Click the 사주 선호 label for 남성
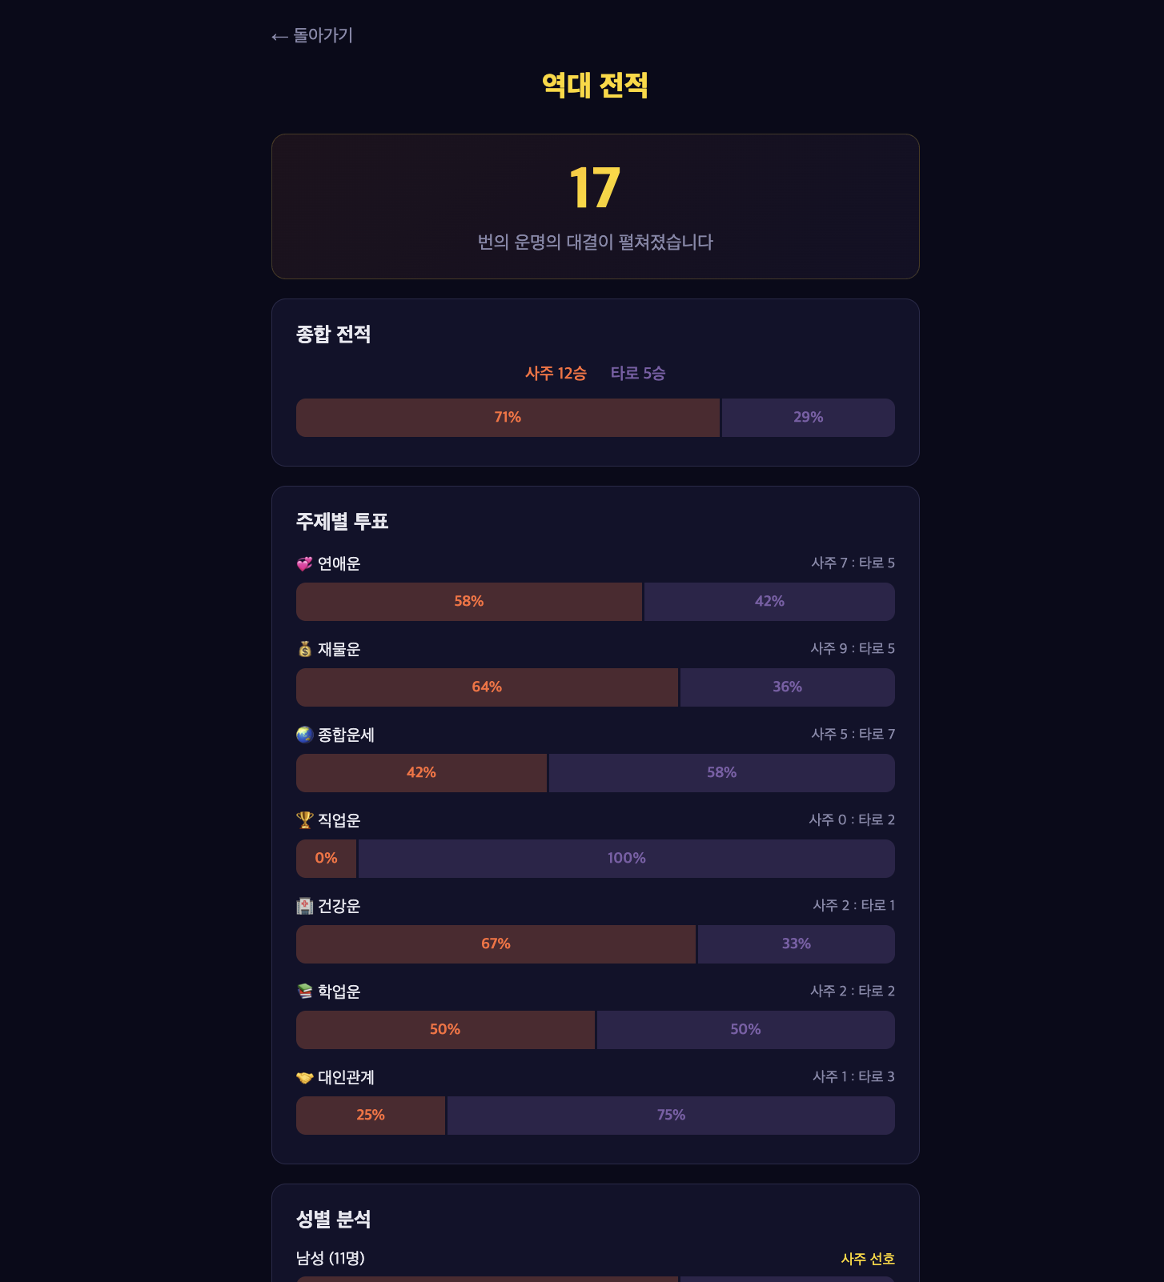The height and width of the screenshot is (1282, 1164). [868, 1259]
